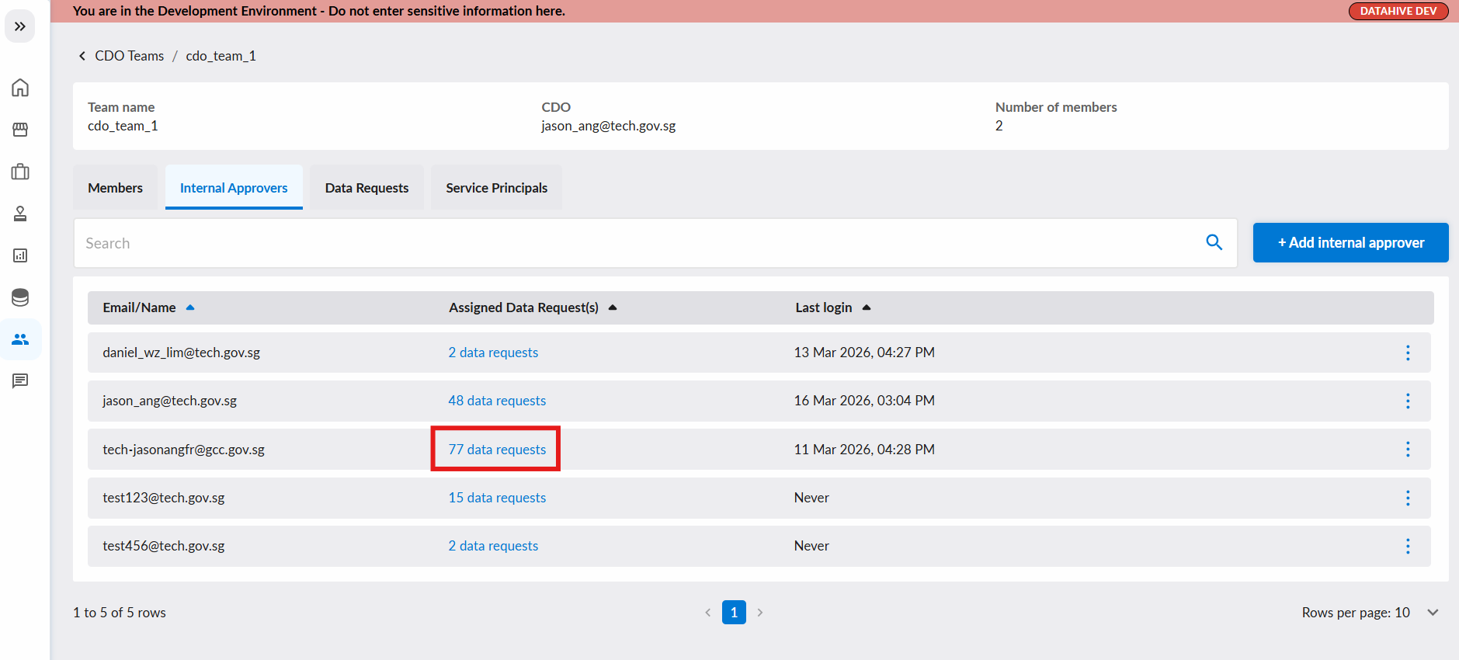Image resolution: width=1459 pixels, height=660 pixels.
Task: Select the Internal Approvers tab
Action: pyautogui.click(x=234, y=188)
